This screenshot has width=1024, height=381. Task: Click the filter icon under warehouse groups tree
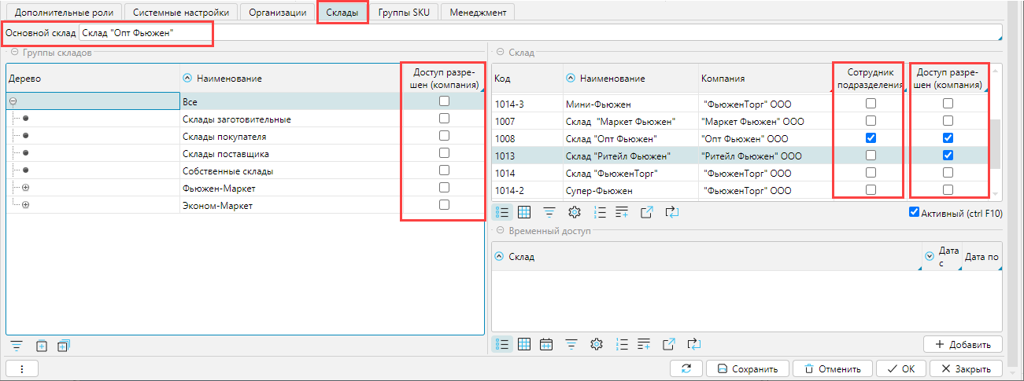(16, 345)
